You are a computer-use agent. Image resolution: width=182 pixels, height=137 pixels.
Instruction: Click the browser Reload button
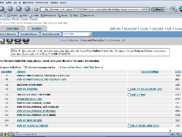[x=19, y=9]
